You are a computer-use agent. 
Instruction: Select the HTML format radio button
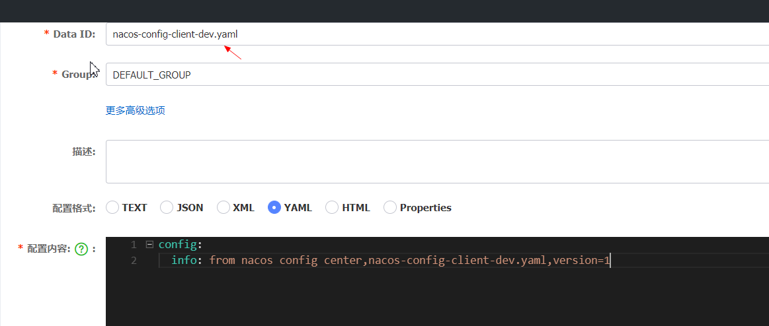click(x=332, y=207)
